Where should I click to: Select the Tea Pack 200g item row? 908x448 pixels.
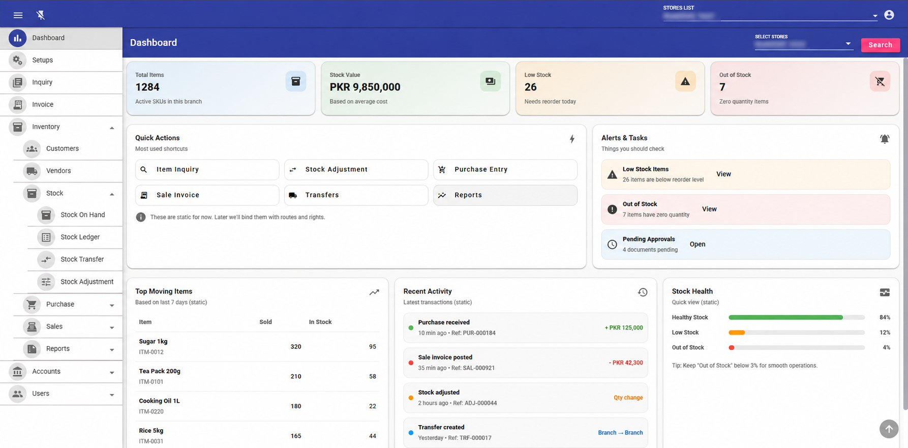pyautogui.click(x=257, y=377)
